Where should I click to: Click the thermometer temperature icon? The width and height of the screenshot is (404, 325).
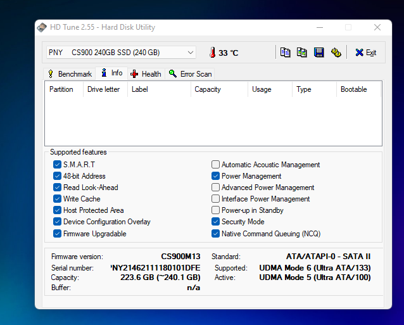[x=213, y=53]
